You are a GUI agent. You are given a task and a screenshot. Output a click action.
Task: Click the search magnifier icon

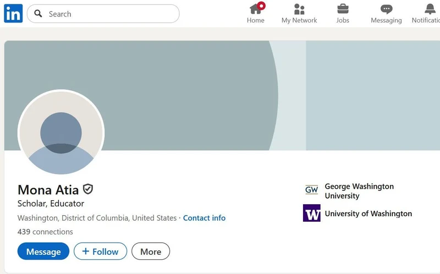[38, 13]
